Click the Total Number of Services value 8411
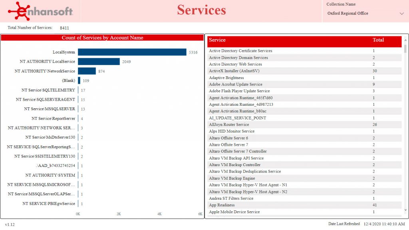 point(64,28)
